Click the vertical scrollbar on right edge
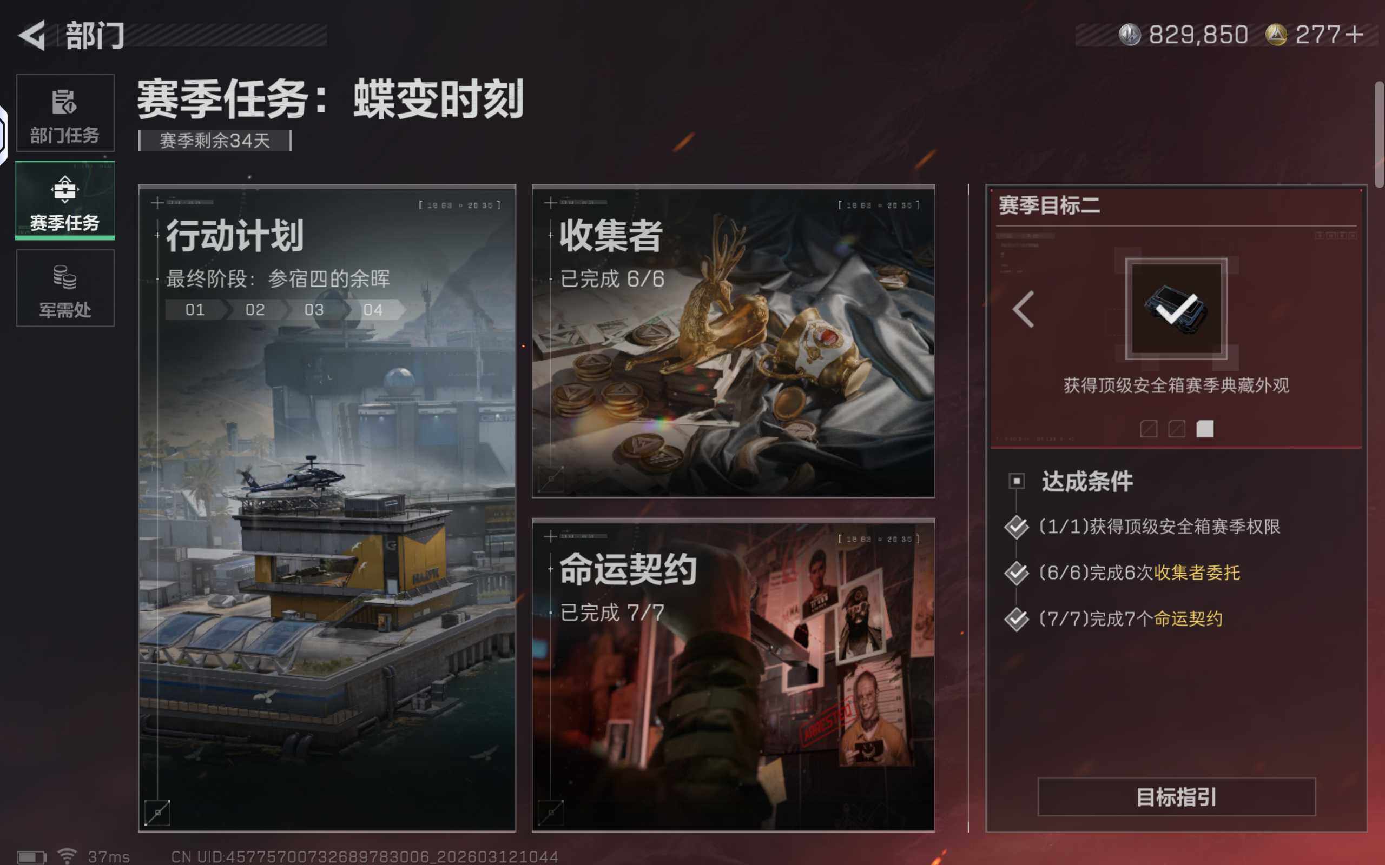 1379,135
